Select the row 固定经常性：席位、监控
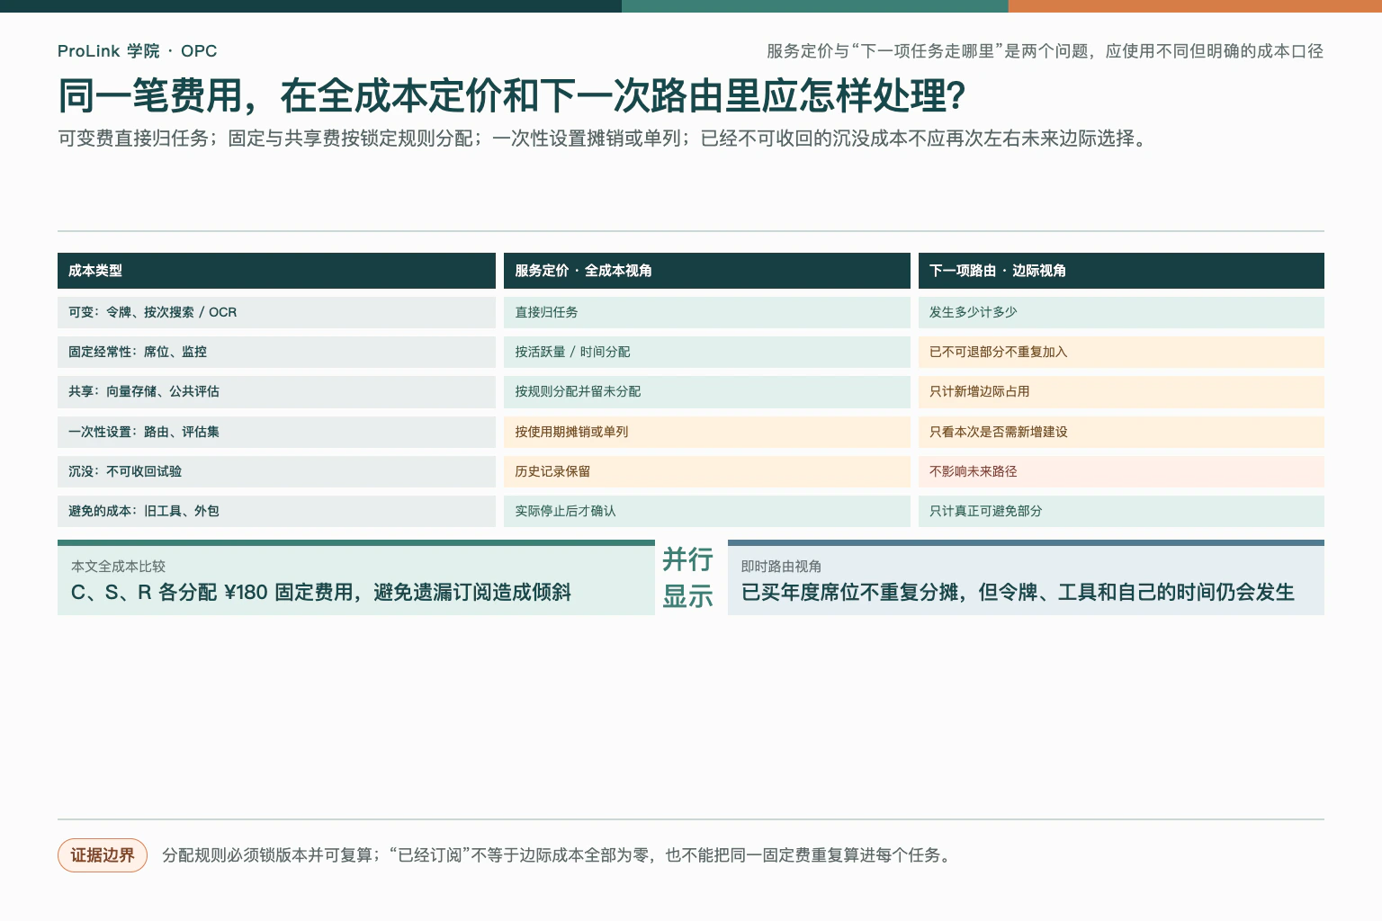 [276, 352]
